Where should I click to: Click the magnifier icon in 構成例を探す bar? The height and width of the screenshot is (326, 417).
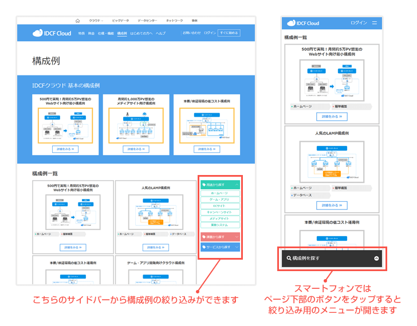tap(289, 259)
